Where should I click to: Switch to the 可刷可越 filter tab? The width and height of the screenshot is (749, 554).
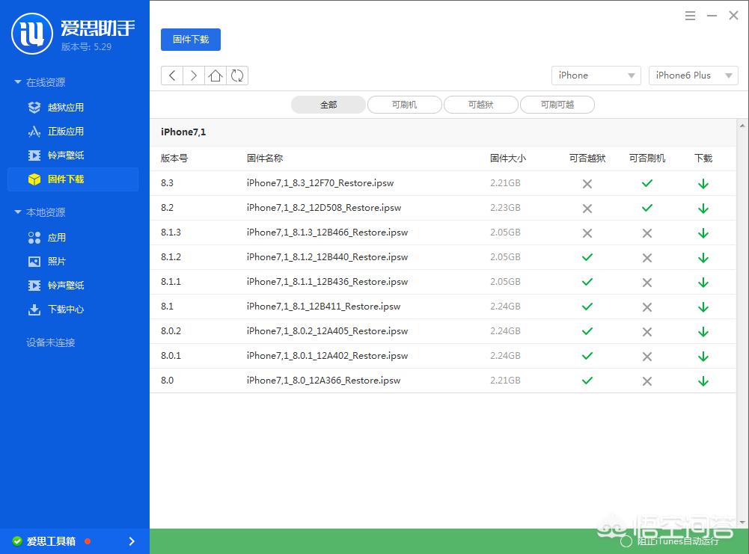tap(557, 105)
